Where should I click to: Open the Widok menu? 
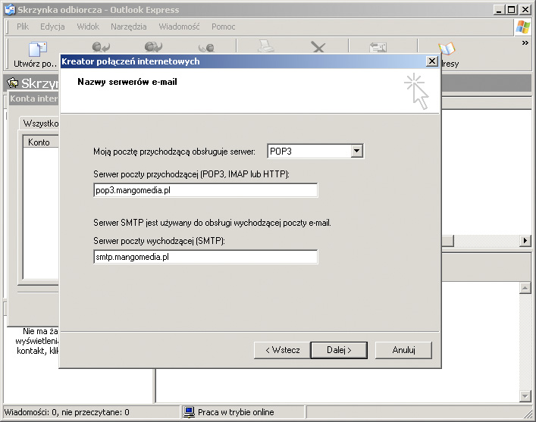tap(88, 27)
